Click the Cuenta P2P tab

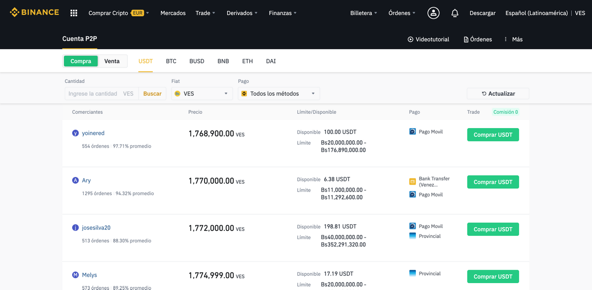pyautogui.click(x=80, y=39)
